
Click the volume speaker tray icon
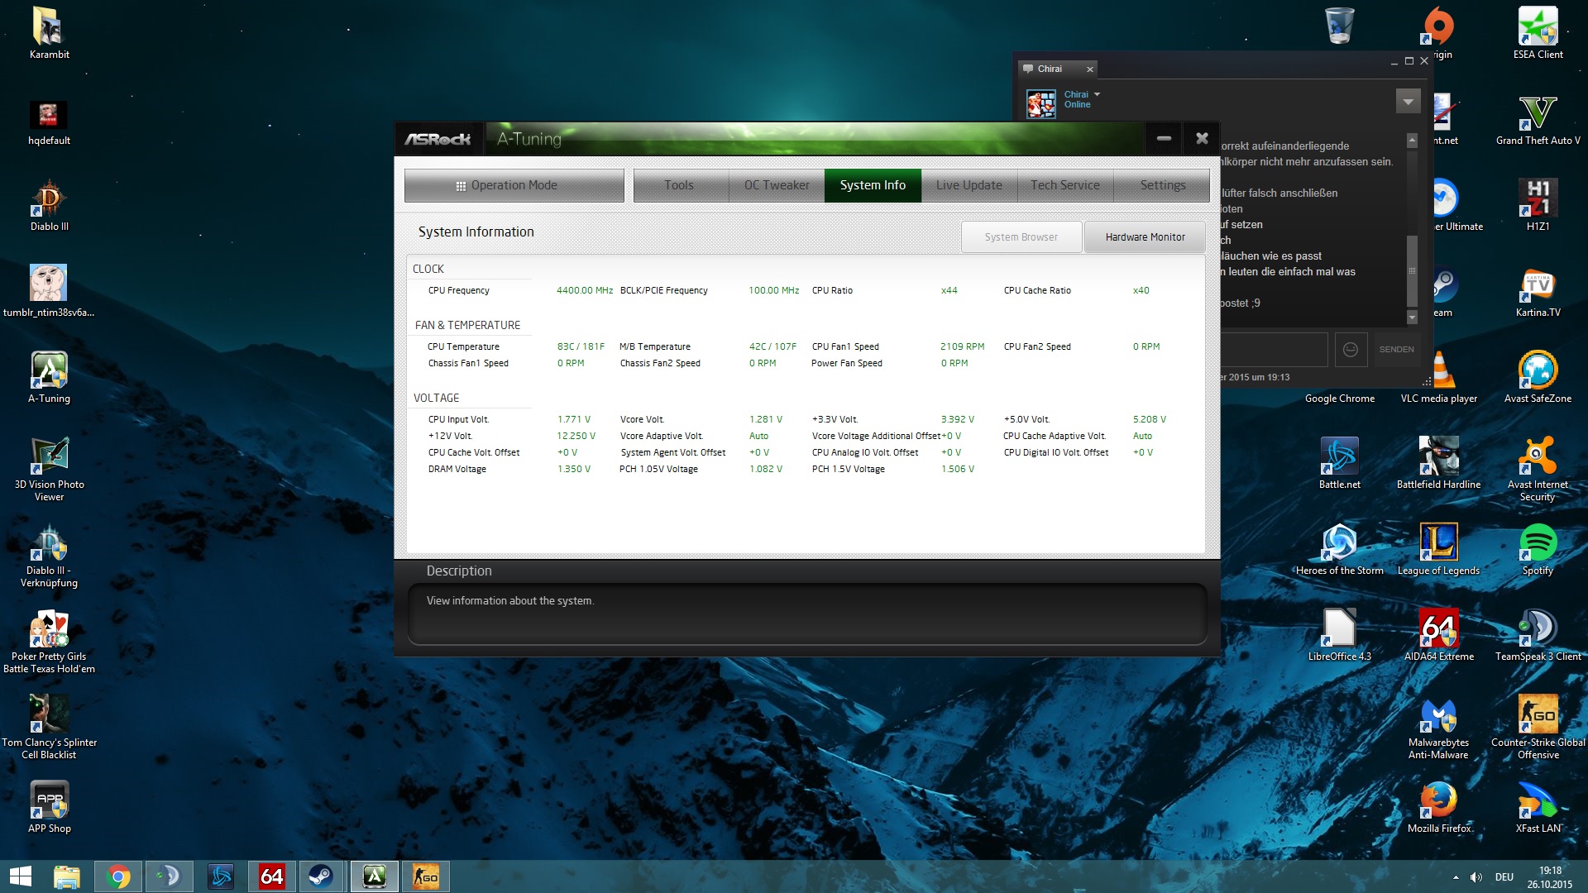tap(1476, 877)
